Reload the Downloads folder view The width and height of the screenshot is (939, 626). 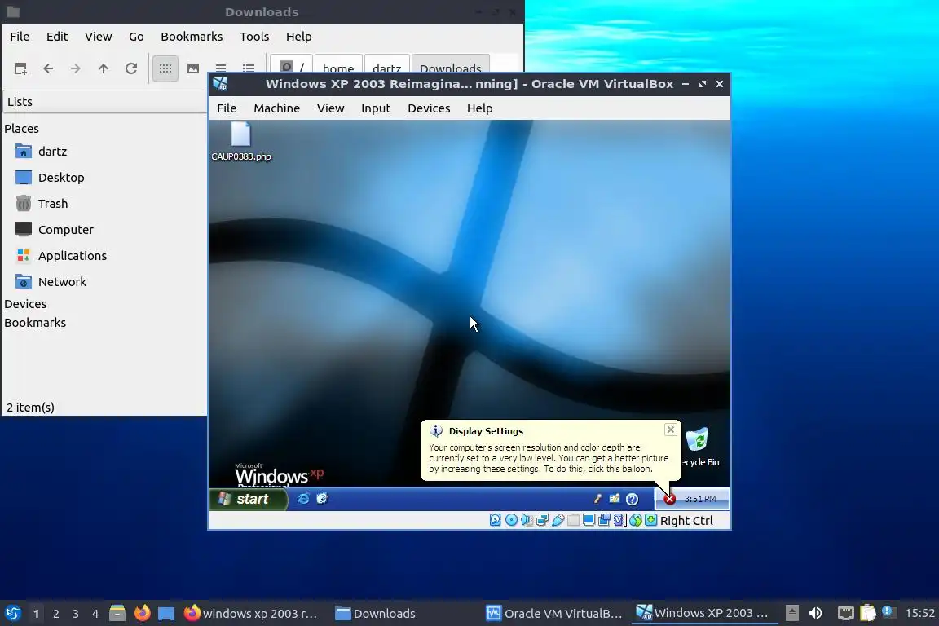131,68
